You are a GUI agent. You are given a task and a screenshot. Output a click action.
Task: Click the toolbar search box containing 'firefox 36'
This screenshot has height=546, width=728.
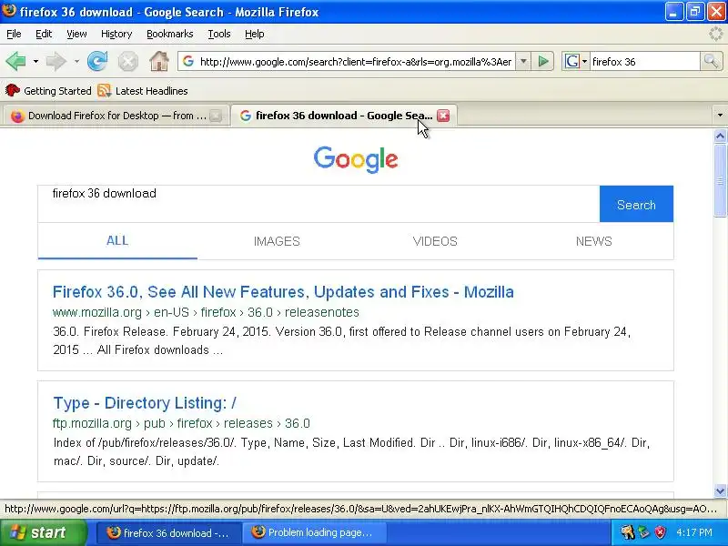644,61
